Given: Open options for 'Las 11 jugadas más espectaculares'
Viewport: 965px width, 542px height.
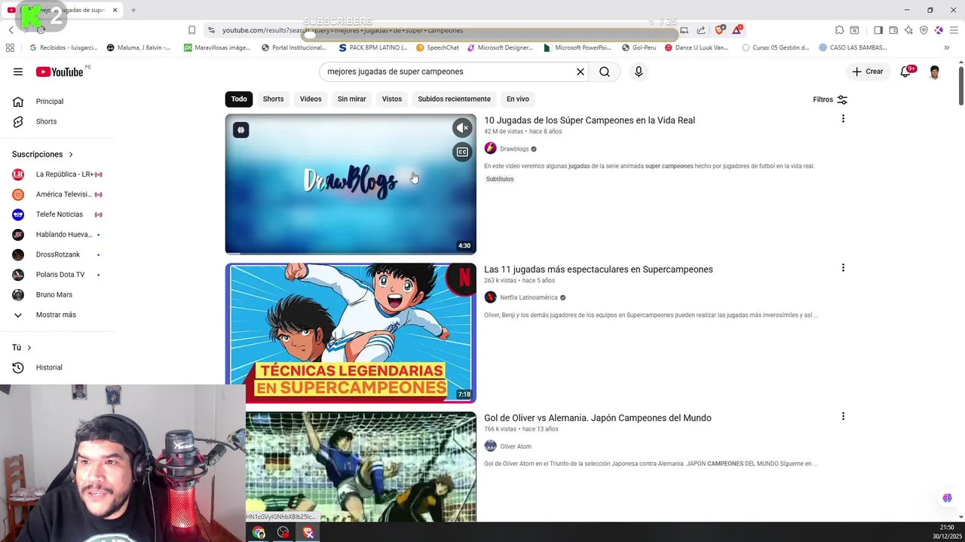Looking at the screenshot, I should [843, 268].
